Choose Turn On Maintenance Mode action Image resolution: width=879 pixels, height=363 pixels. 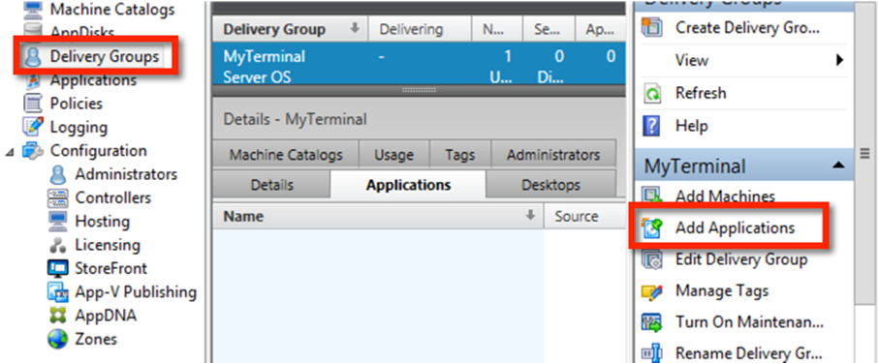pos(749,323)
